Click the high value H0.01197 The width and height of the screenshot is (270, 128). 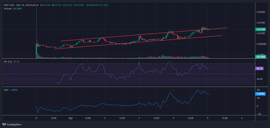coord(57,5)
